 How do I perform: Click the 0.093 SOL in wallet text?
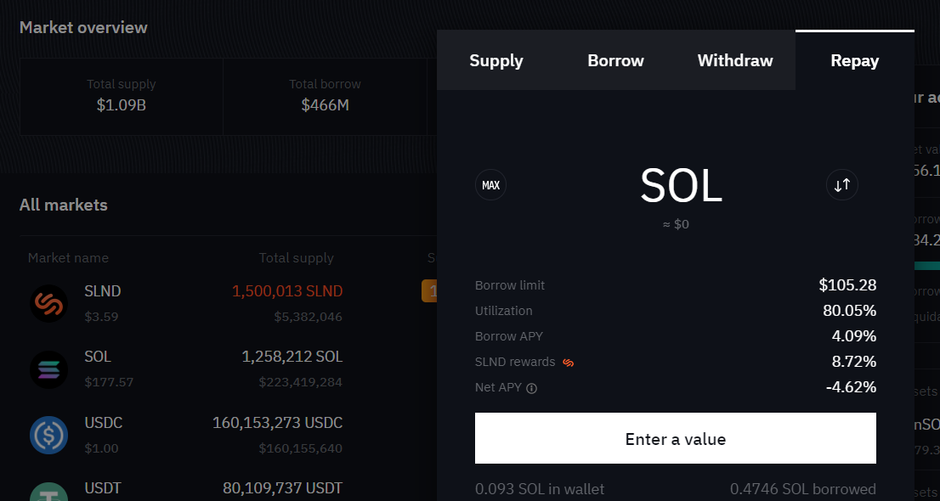540,490
